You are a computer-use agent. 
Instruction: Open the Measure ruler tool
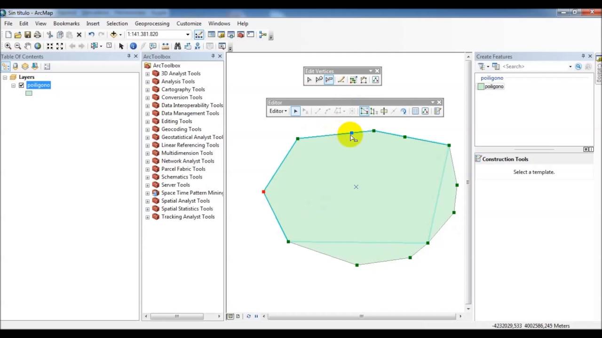[165, 46]
